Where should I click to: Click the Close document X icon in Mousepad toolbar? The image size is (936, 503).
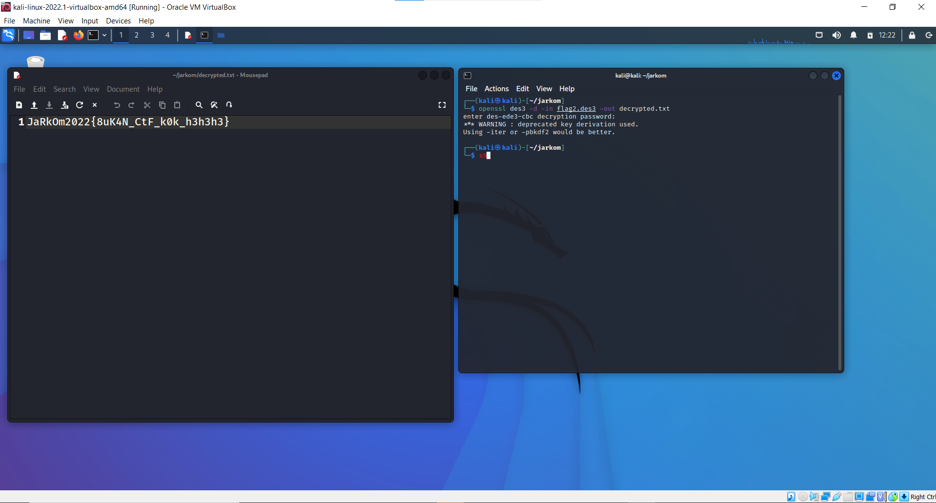95,105
